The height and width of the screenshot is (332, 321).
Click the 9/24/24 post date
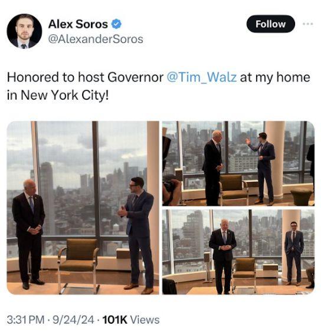click(73, 320)
